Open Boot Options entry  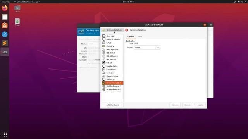coord(113,49)
